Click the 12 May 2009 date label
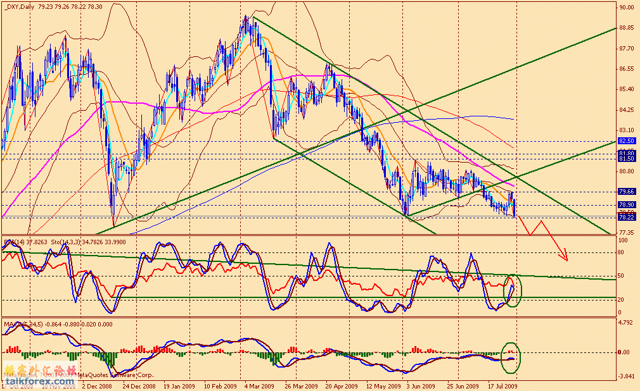This screenshot has width=640, height=391. 383,386
